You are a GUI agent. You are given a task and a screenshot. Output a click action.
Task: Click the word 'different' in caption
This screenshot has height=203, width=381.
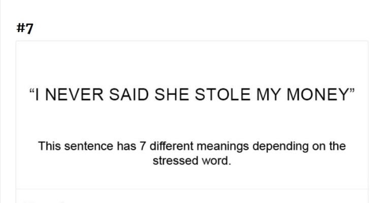[172, 146]
